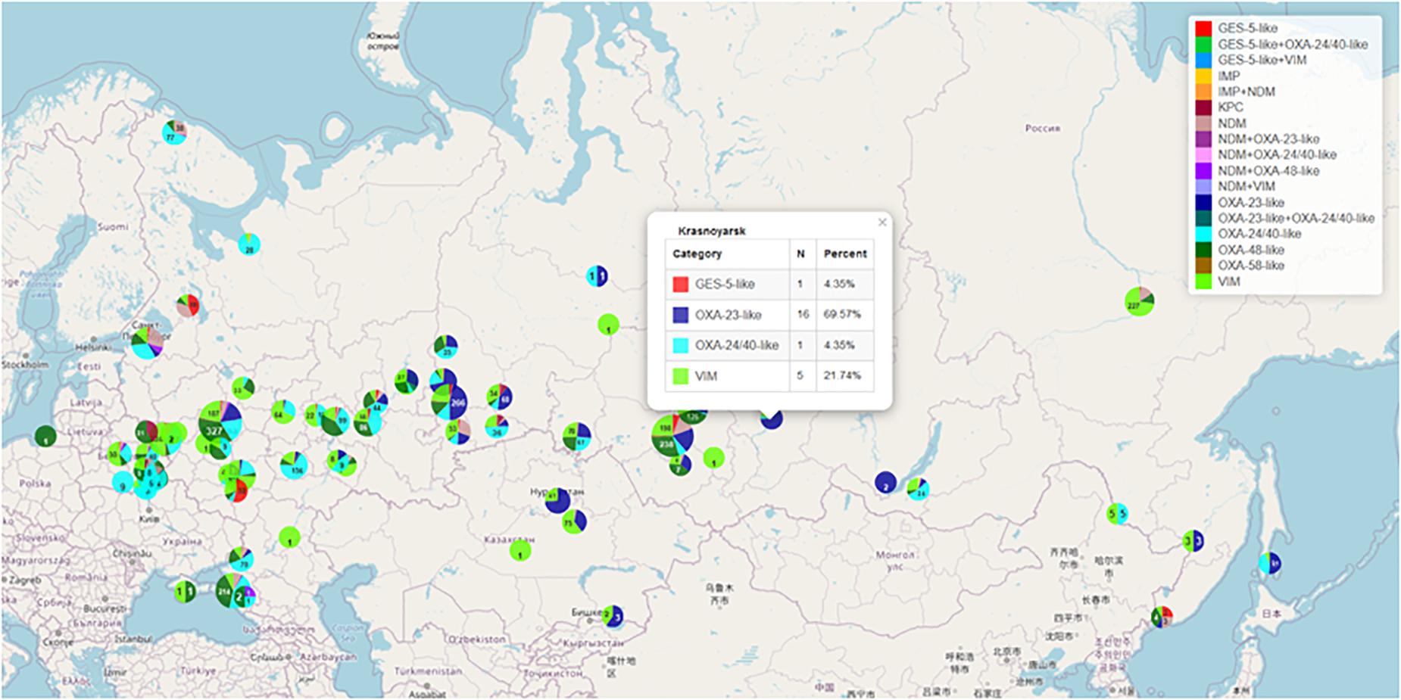Click the cyan marker labeled 9 near Polska

point(123,482)
